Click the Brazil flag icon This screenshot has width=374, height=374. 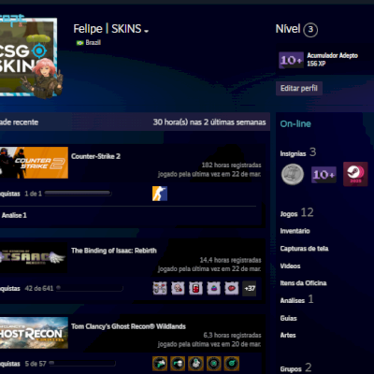pos(79,43)
